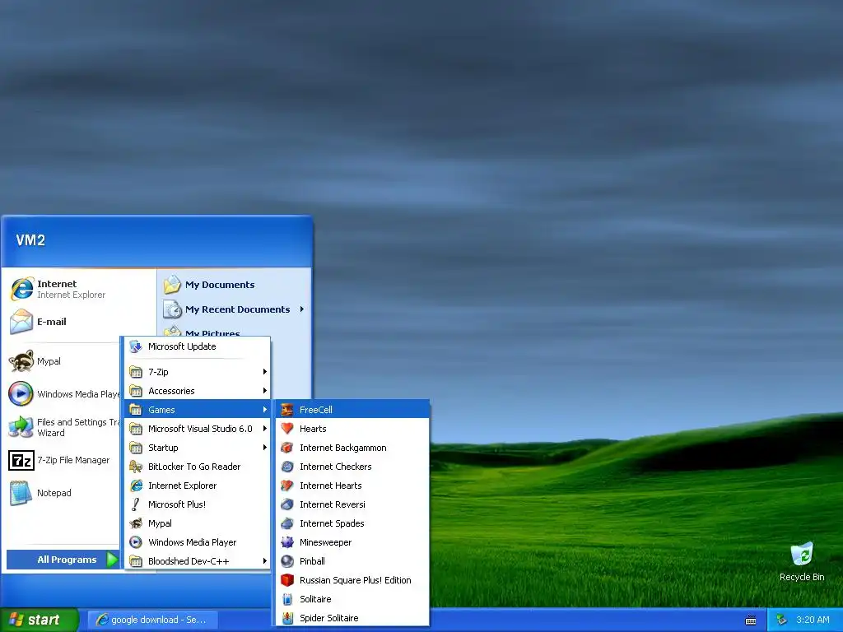Click the Files and Settings Transfer Wizard icon
This screenshot has width=843, height=632.
[21, 427]
